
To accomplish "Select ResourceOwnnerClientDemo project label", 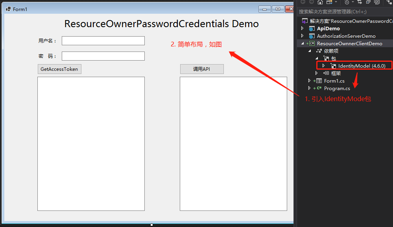I will (350, 44).
